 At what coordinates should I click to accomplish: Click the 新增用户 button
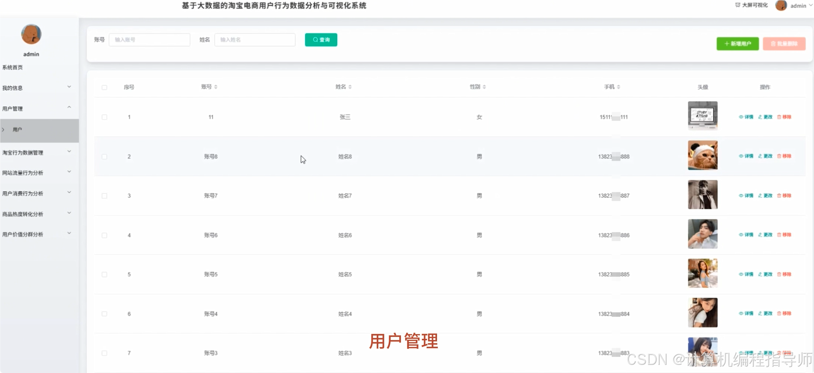pyautogui.click(x=738, y=44)
